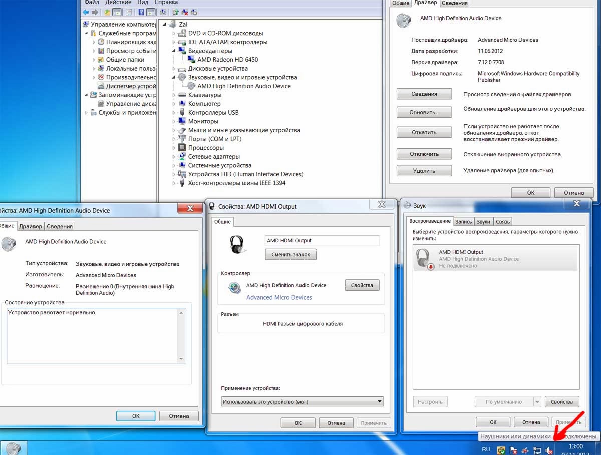Click the tray globe icon with green checkmark

click(500, 450)
